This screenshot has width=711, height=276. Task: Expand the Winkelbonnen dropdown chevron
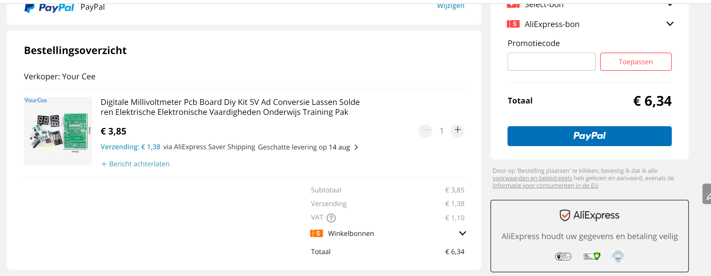463,233
